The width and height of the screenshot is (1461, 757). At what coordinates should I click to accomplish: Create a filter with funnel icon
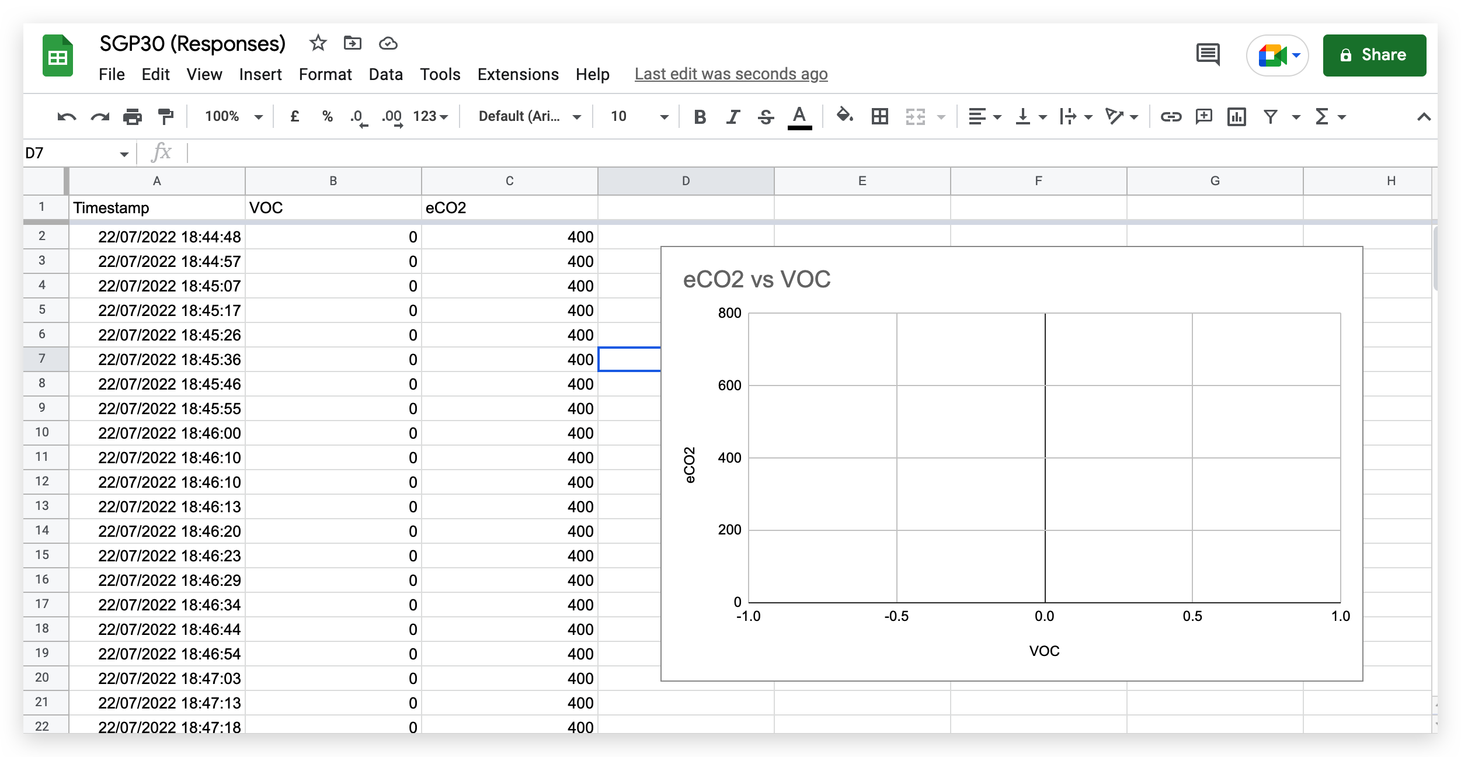[x=1270, y=117]
